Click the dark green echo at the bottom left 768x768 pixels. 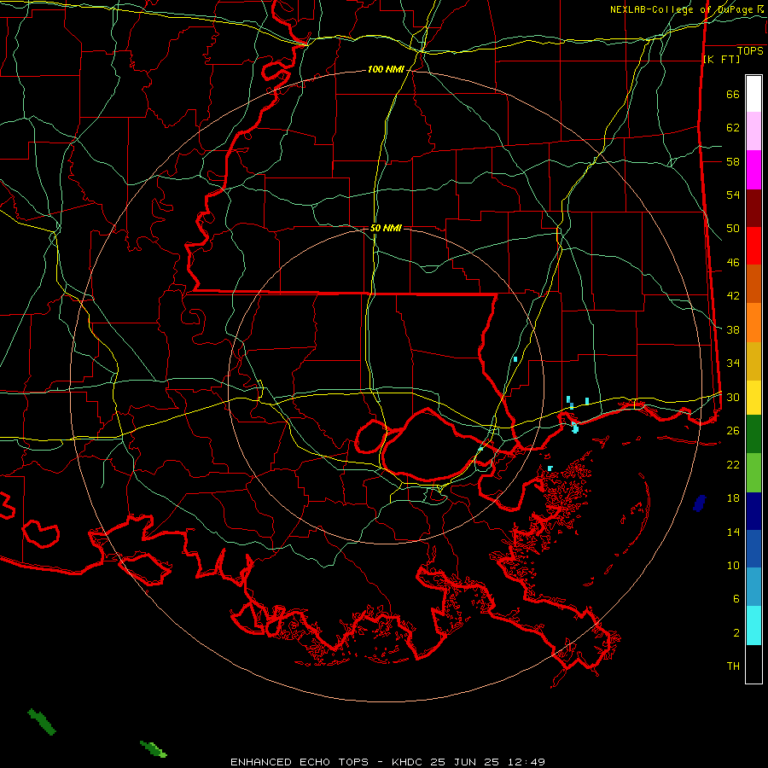[x=42, y=721]
